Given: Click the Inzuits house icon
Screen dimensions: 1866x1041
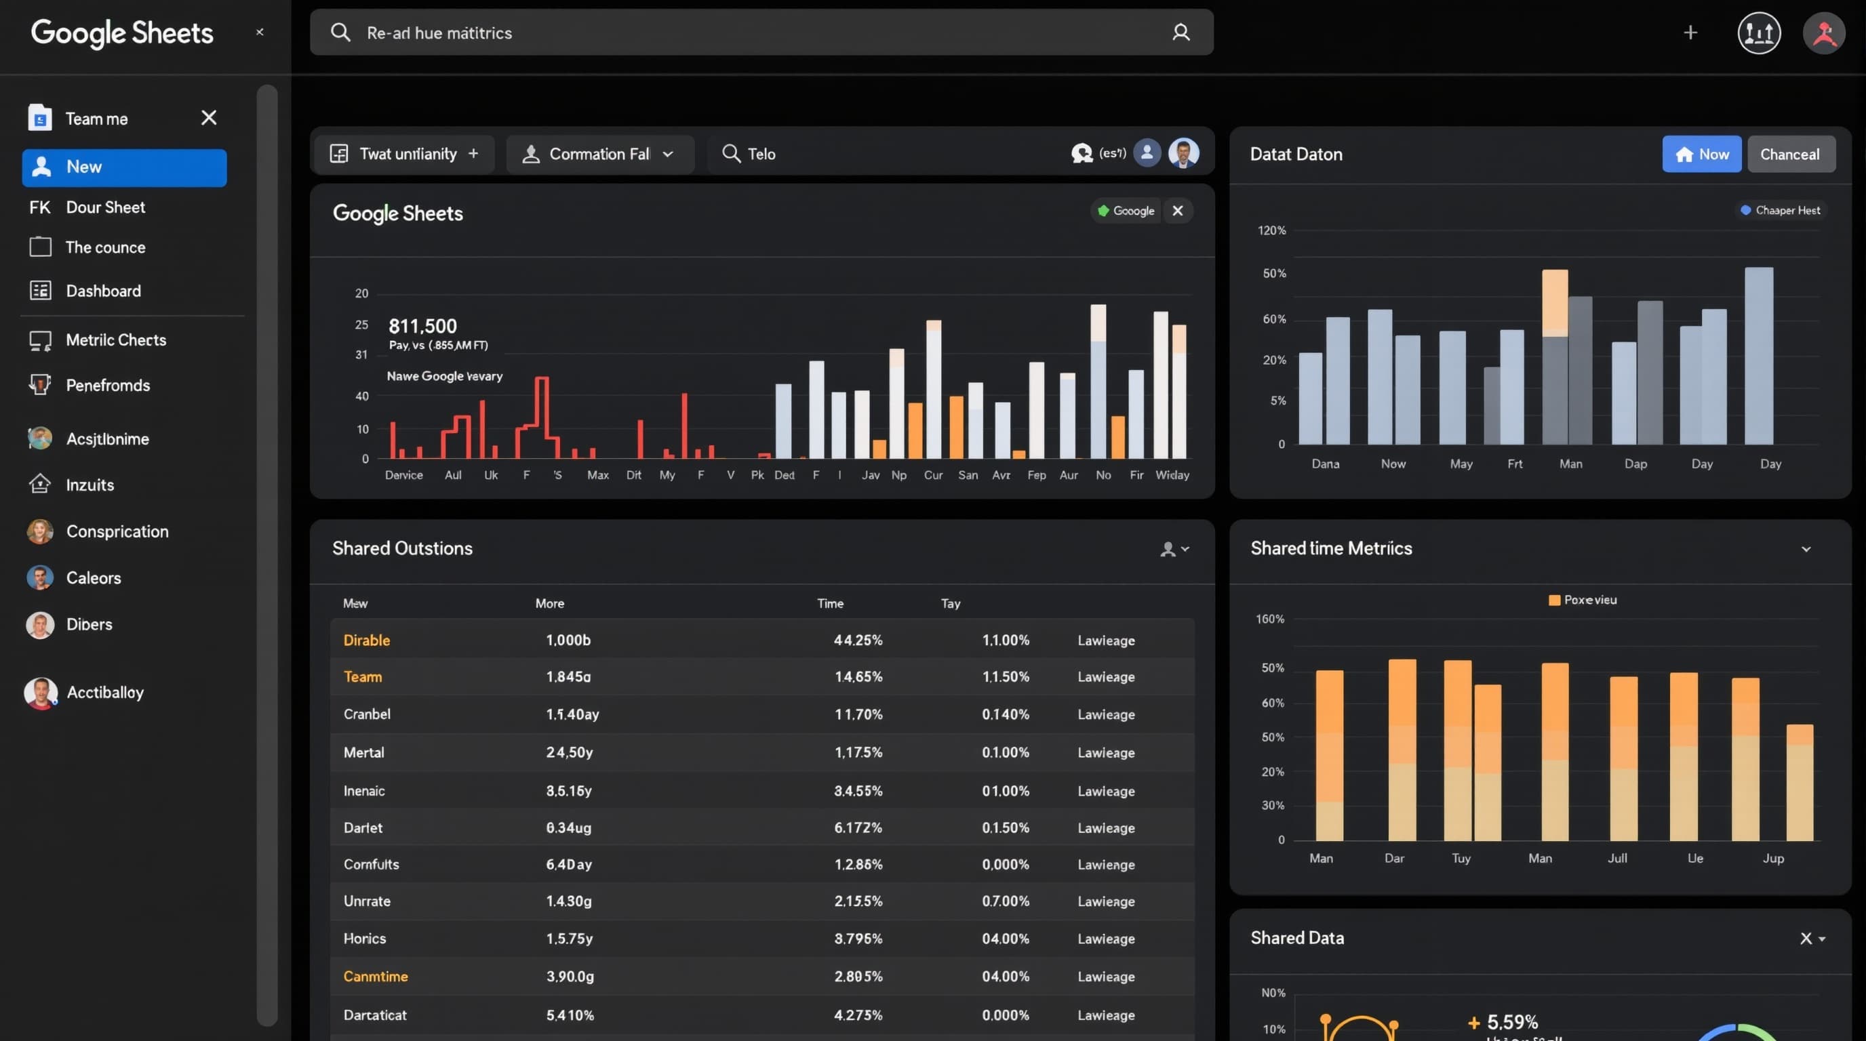Looking at the screenshot, I should pos(40,484).
